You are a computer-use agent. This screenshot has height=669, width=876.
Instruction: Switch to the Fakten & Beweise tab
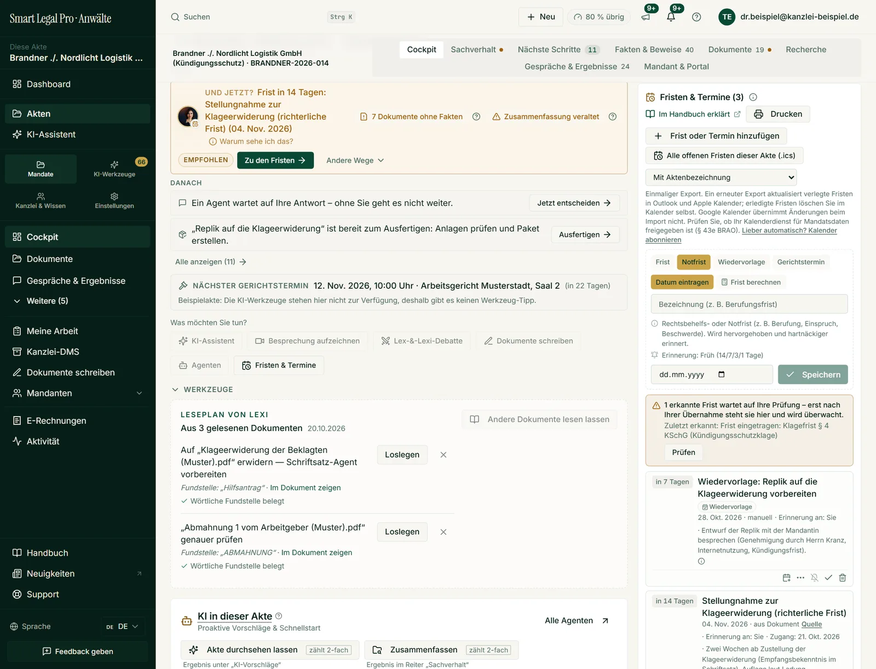(654, 49)
